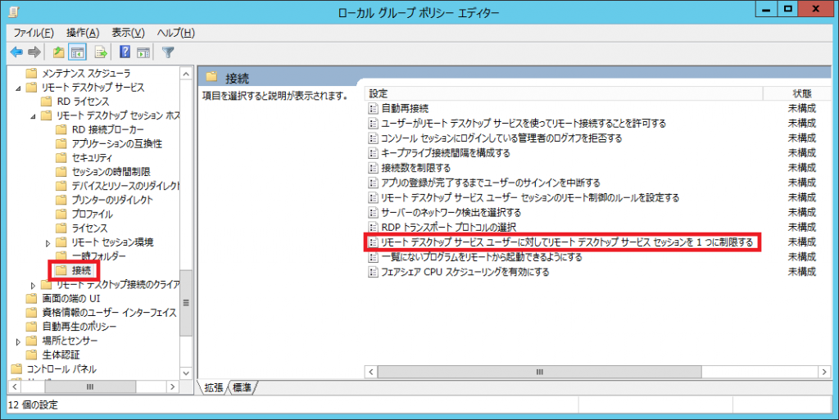Viewport: 839px width, 420px height.
Task: Click policy icon beside フェアシェア CPU スケジューリングを有効にする
Action: (x=373, y=272)
